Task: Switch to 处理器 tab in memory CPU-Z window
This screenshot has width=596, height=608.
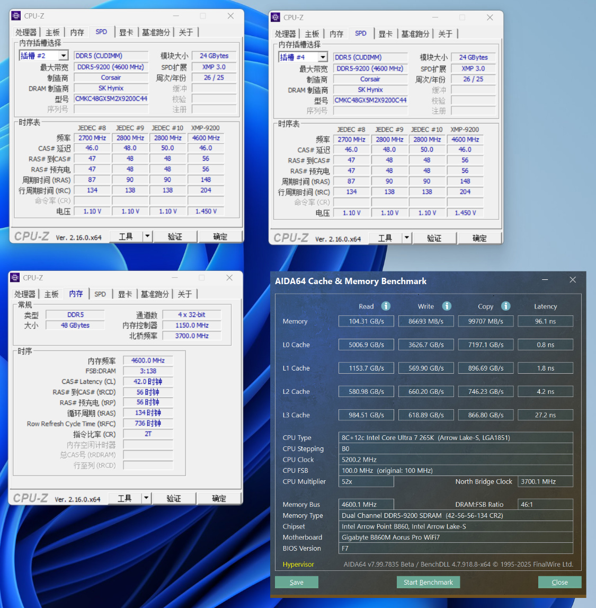Action: tap(25, 294)
